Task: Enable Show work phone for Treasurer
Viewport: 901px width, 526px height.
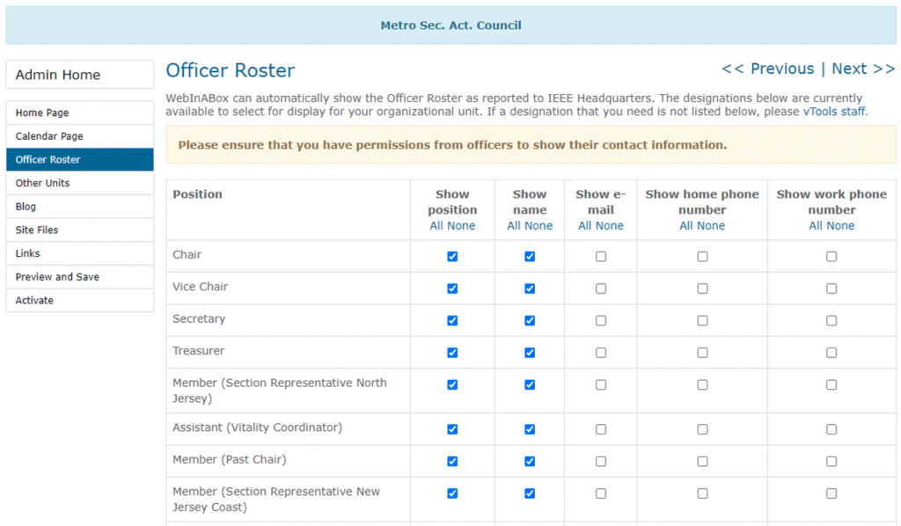Action: tap(831, 353)
